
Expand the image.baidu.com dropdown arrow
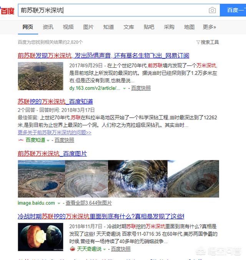click(59, 203)
